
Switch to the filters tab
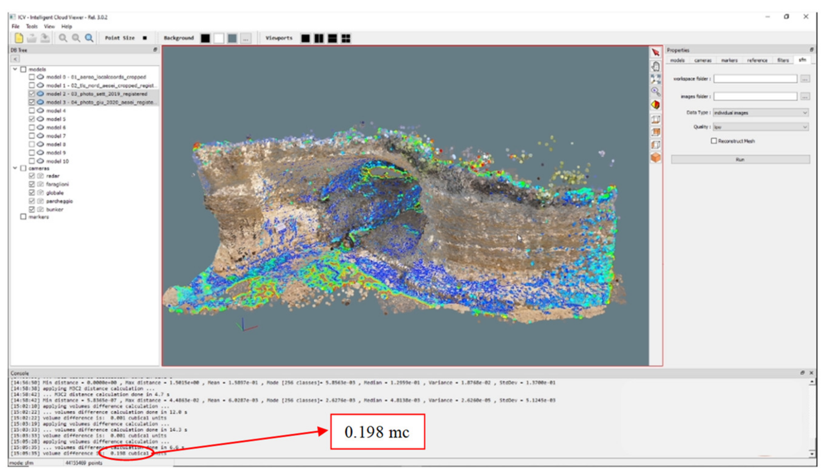(783, 60)
